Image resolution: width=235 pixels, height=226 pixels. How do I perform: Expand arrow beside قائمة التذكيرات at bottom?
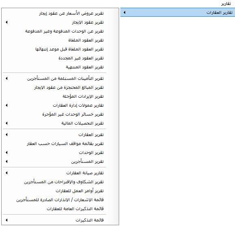[7, 220]
